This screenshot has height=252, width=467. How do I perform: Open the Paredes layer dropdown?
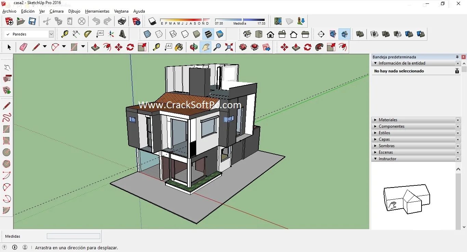tap(51, 34)
